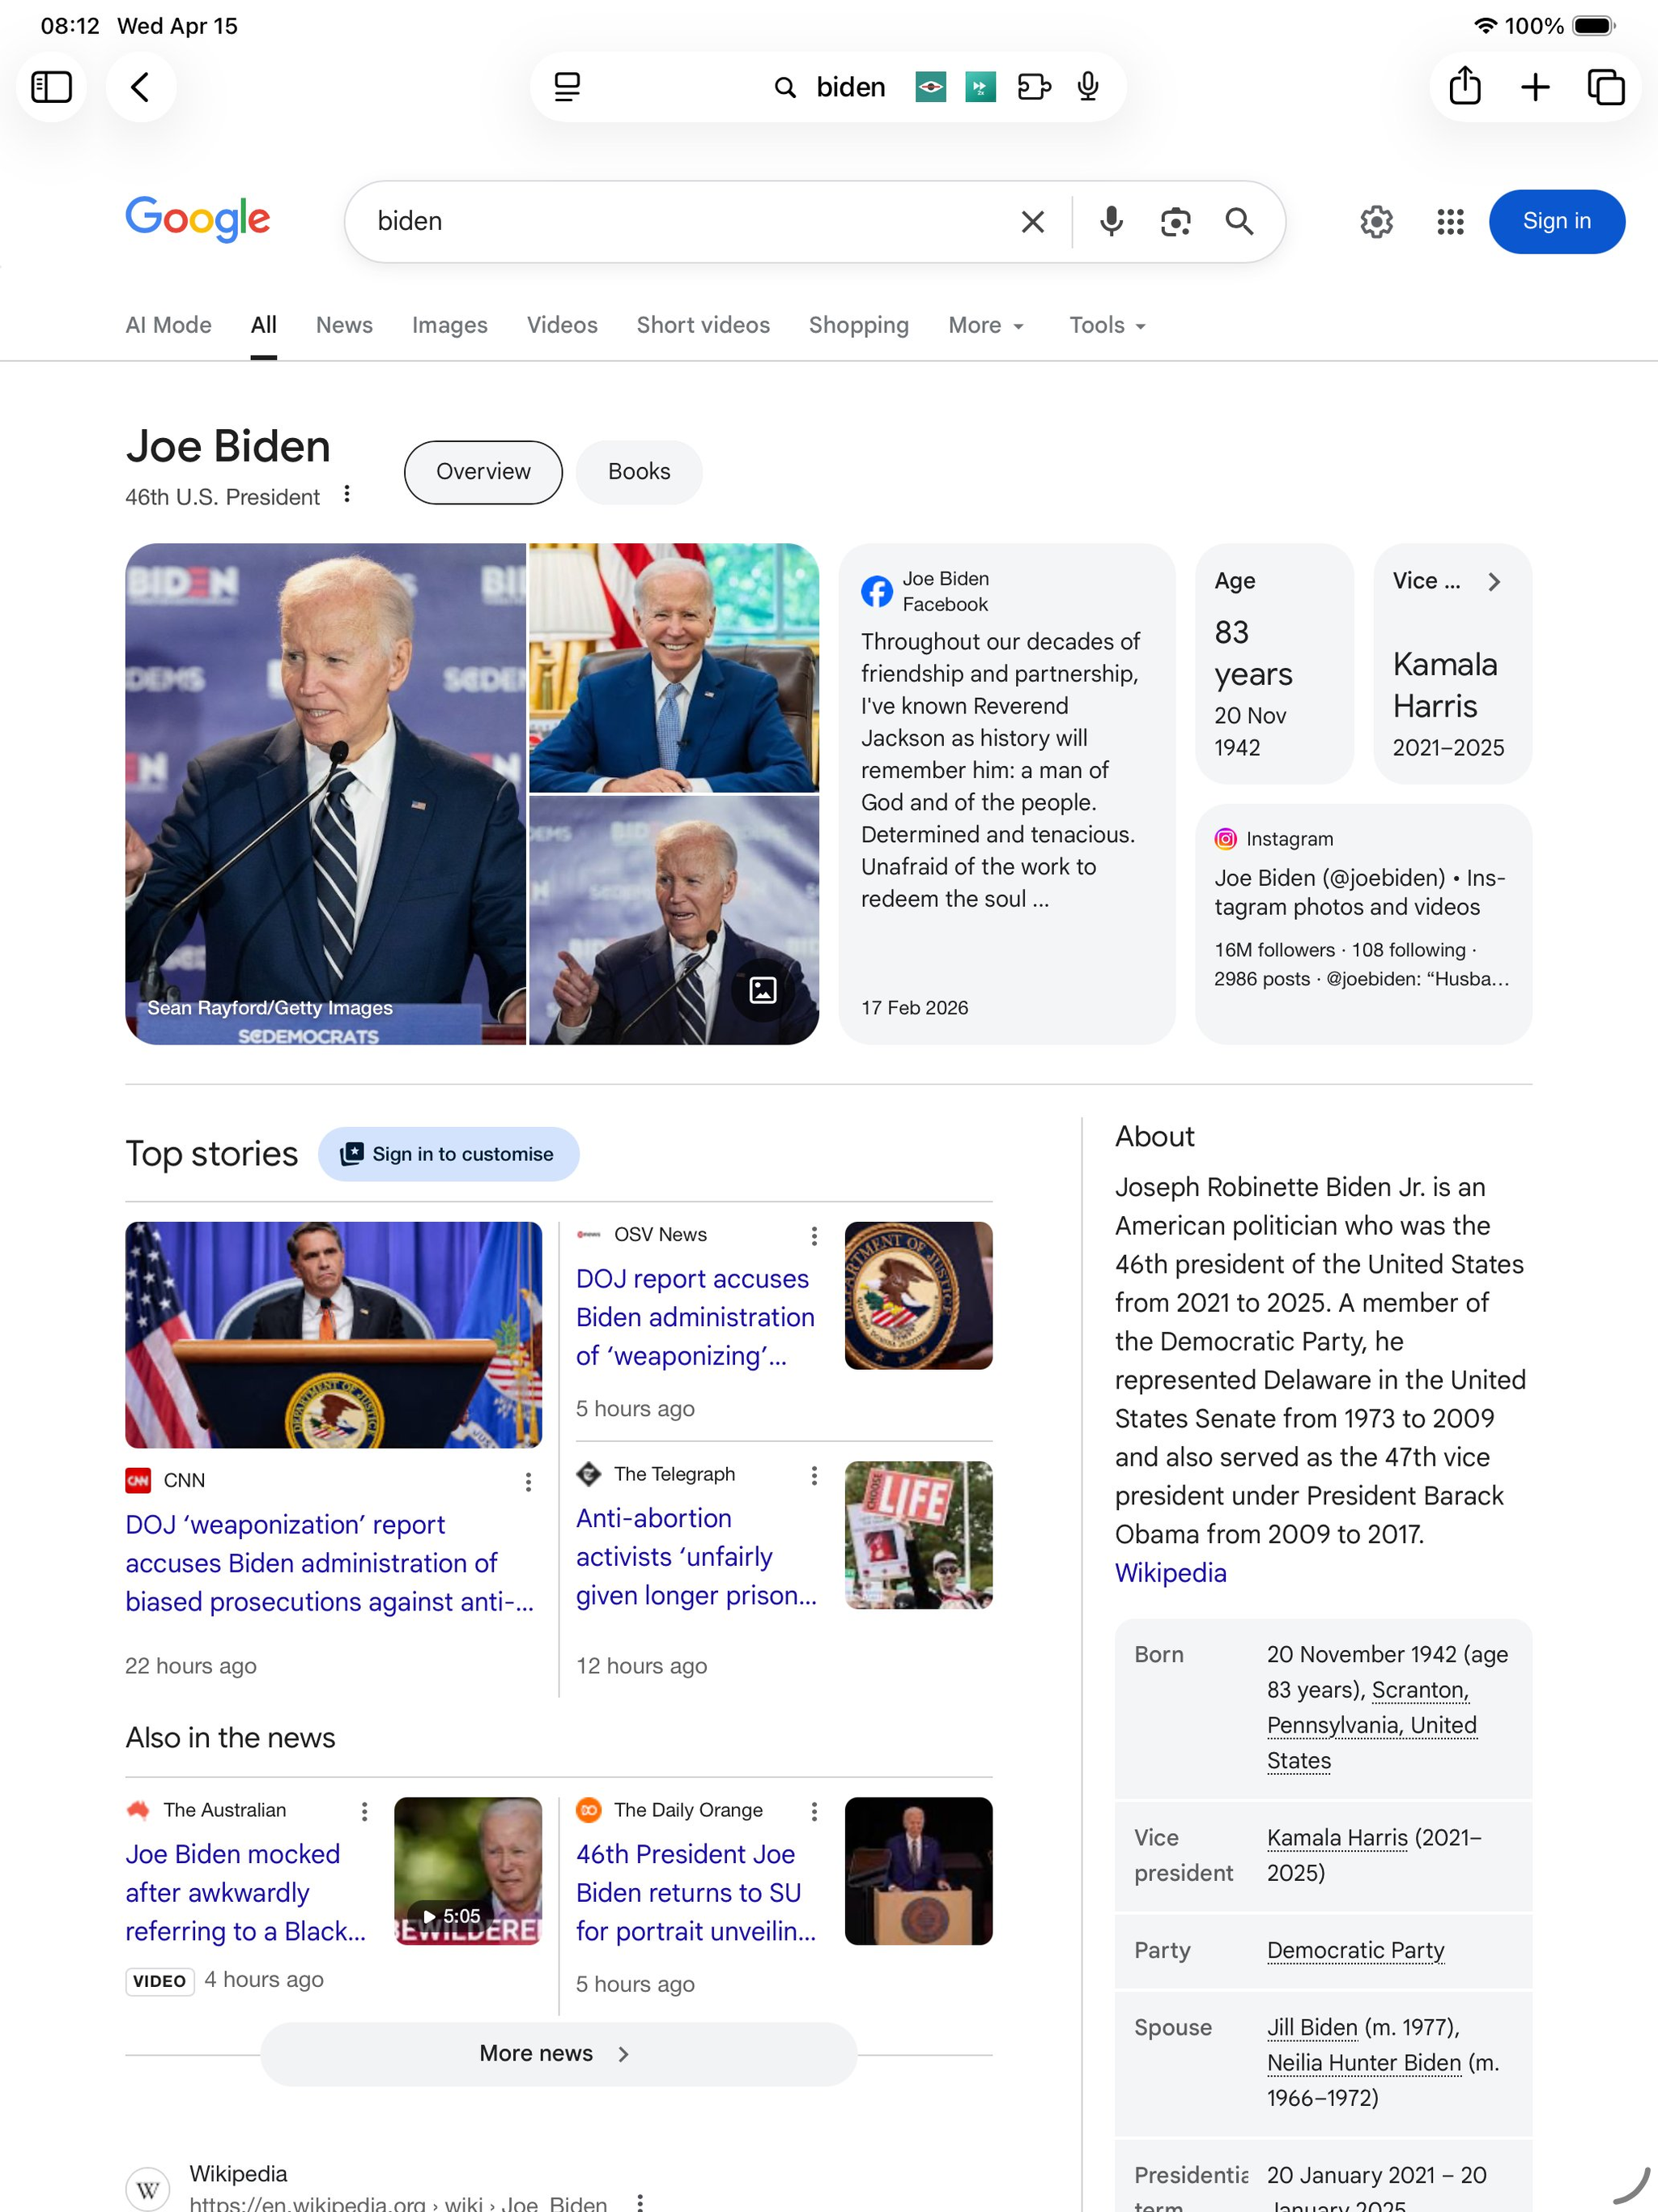Select the Books chip

639,472
